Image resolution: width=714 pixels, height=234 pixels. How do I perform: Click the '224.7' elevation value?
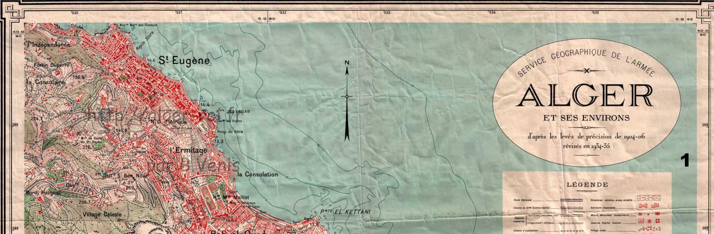pyautogui.click(x=37, y=118)
